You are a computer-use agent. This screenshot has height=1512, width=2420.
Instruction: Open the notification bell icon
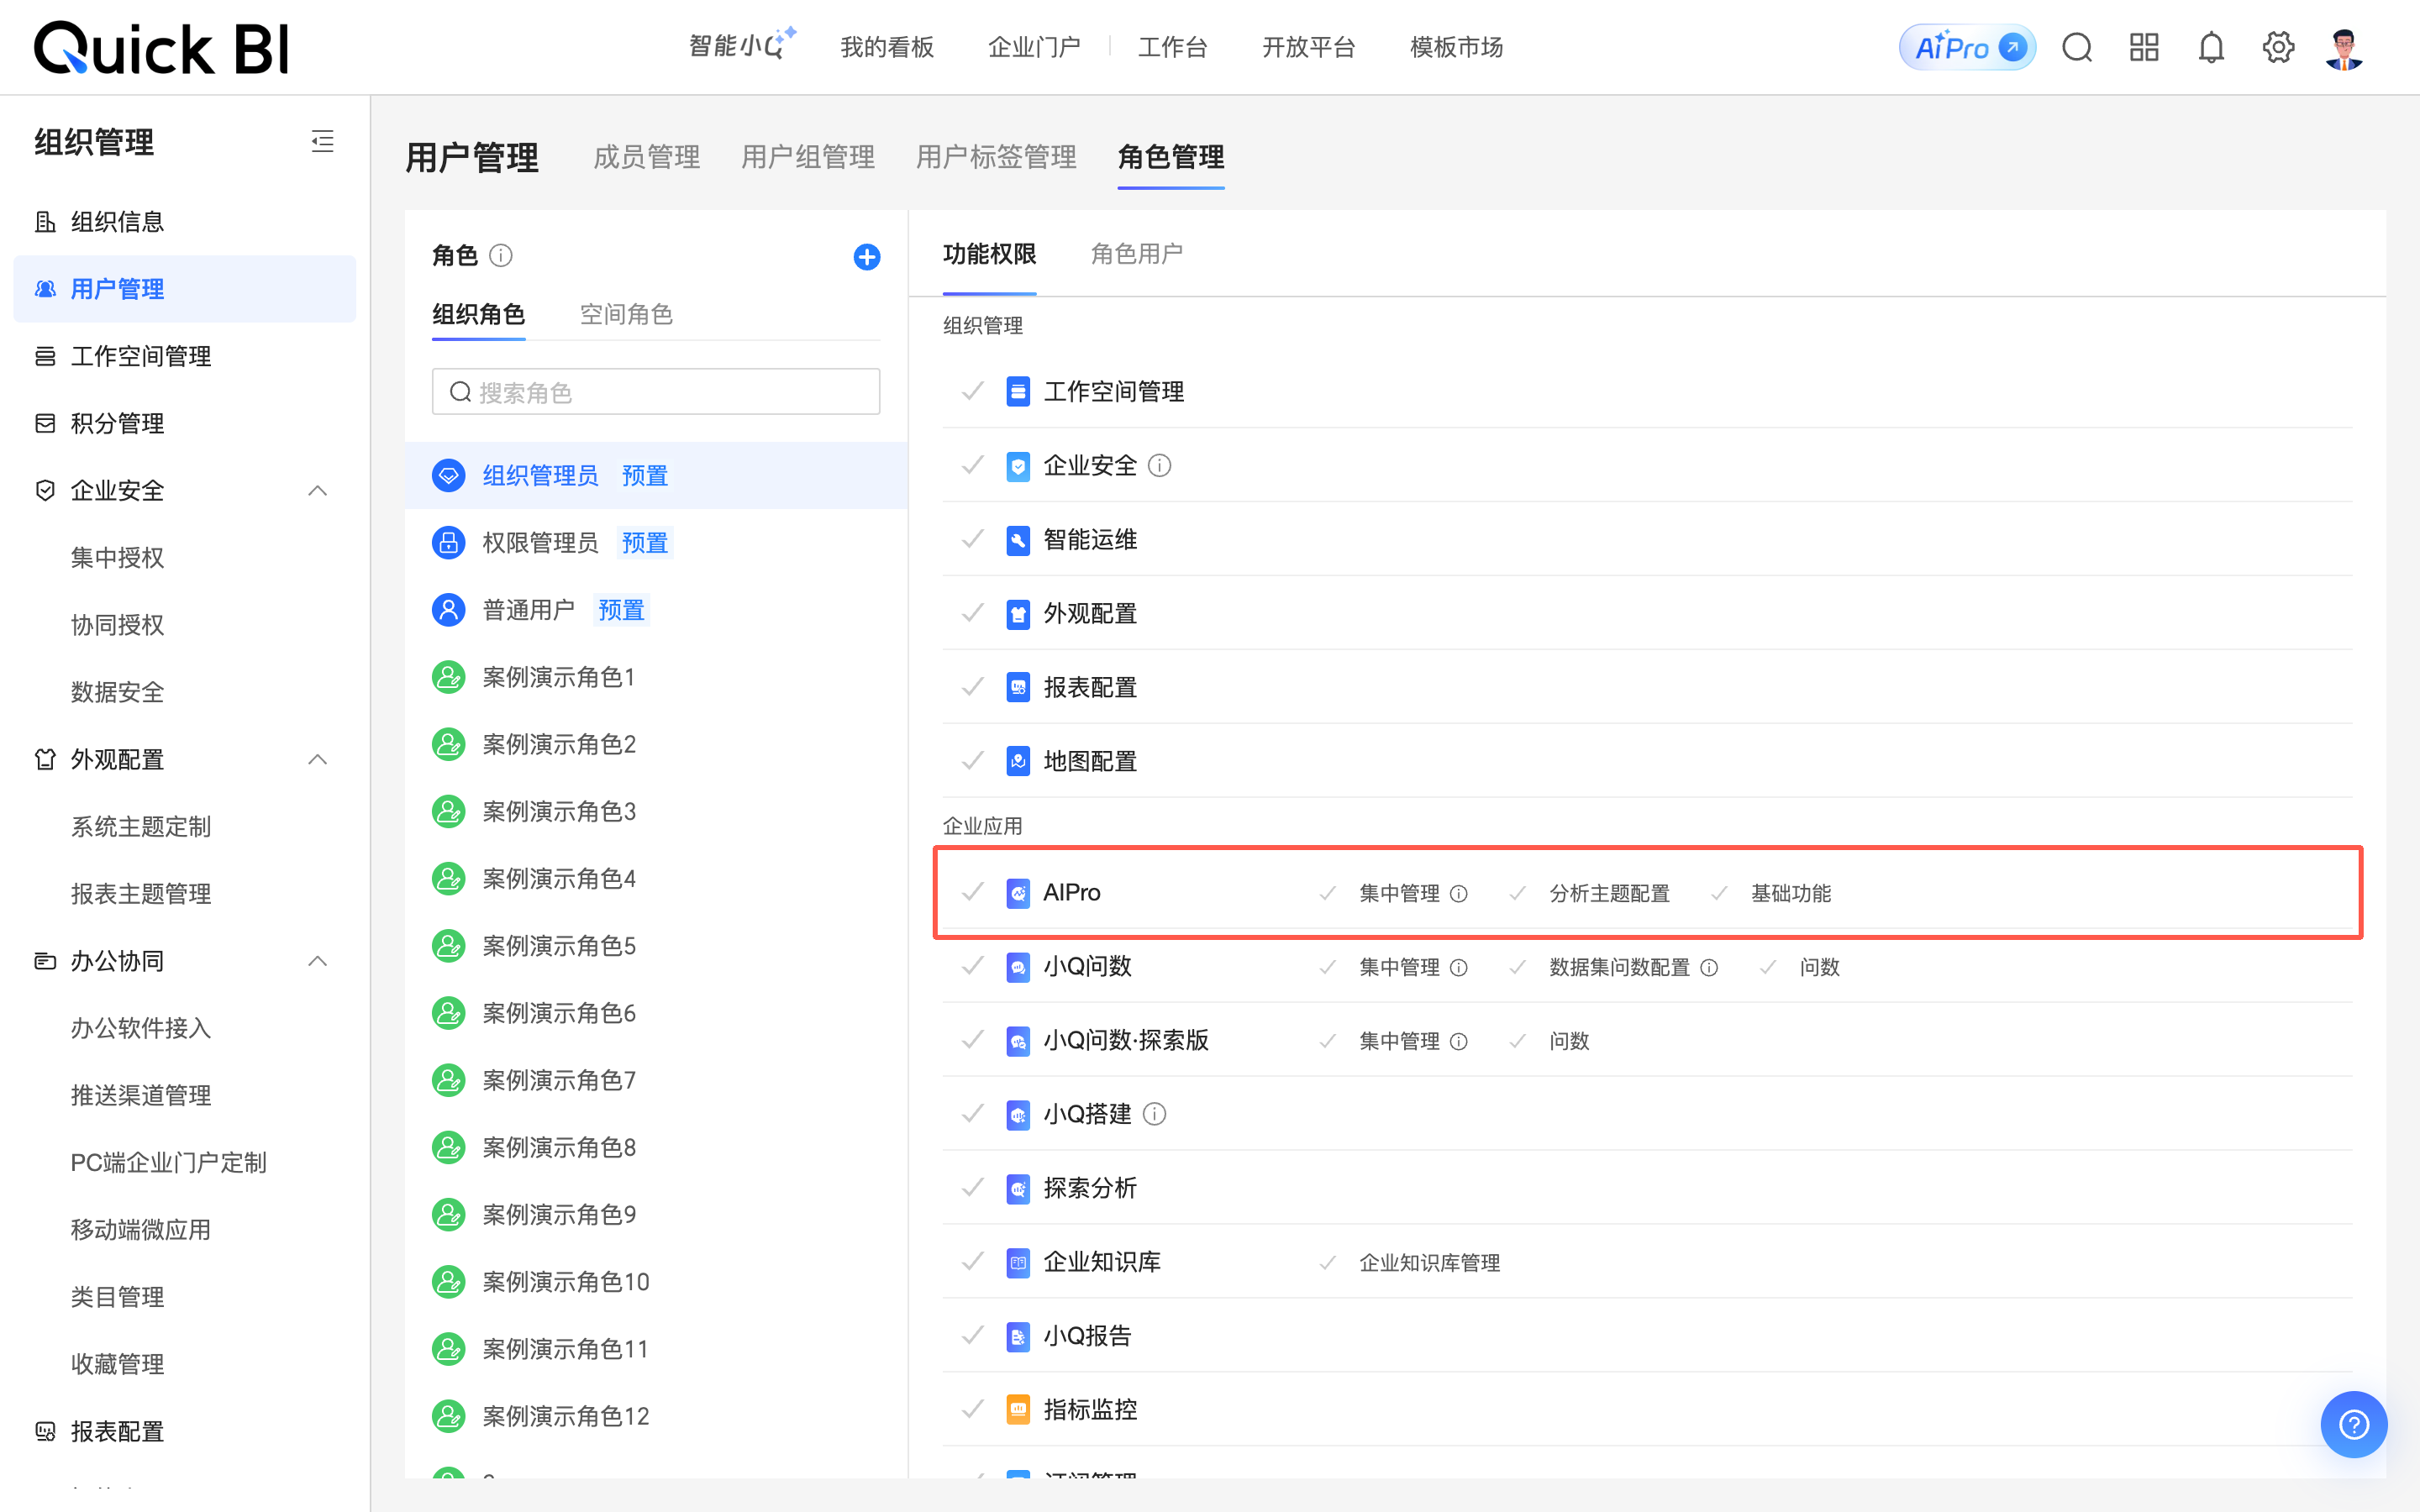[2211, 47]
